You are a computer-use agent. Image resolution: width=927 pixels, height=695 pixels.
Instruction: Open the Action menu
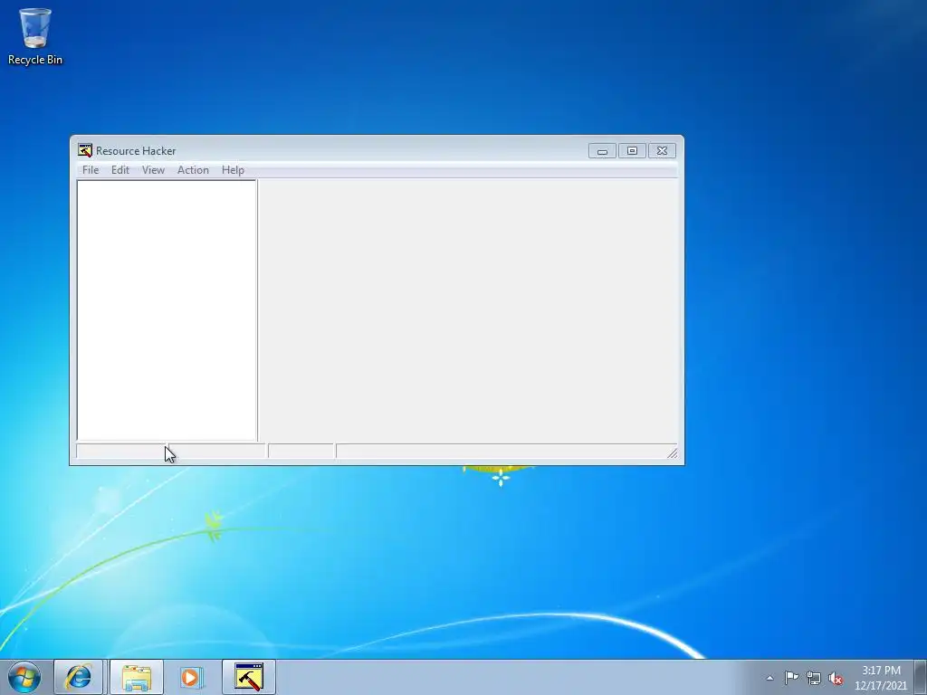[x=193, y=170]
